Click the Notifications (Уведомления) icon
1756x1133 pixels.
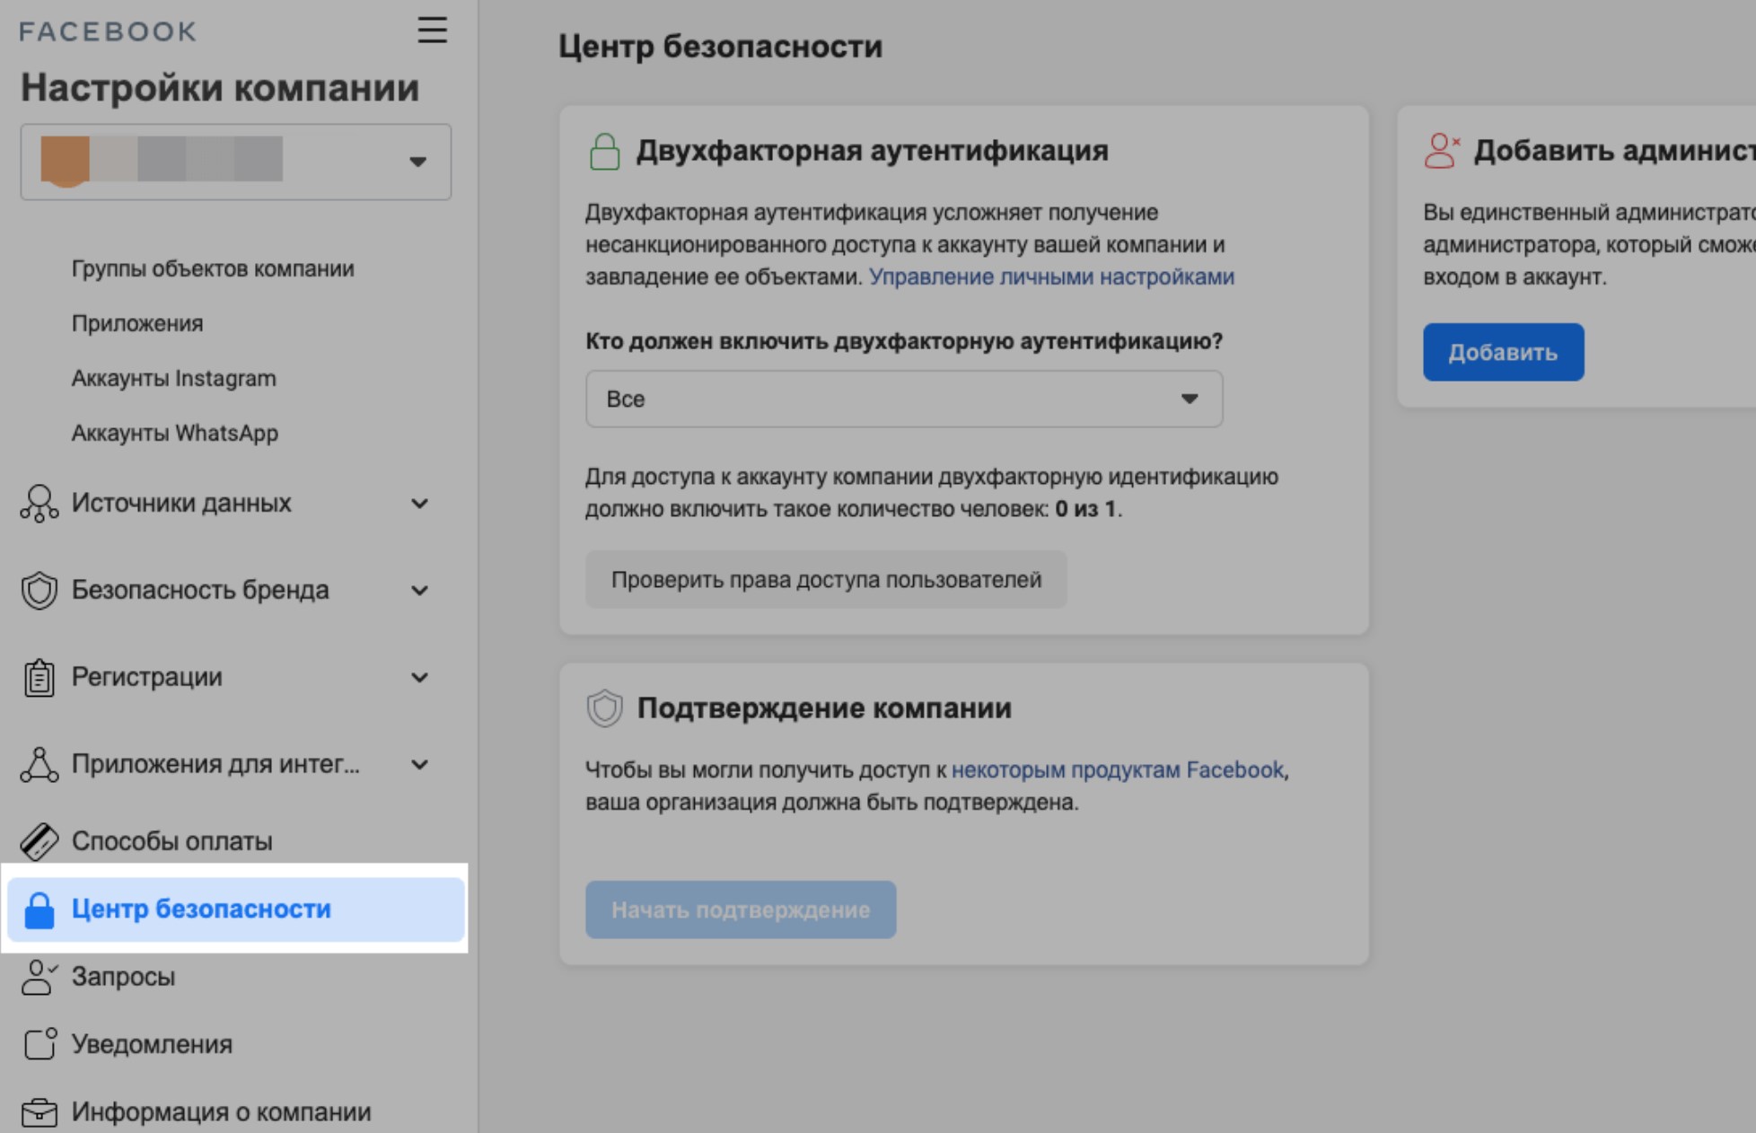click(39, 1044)
